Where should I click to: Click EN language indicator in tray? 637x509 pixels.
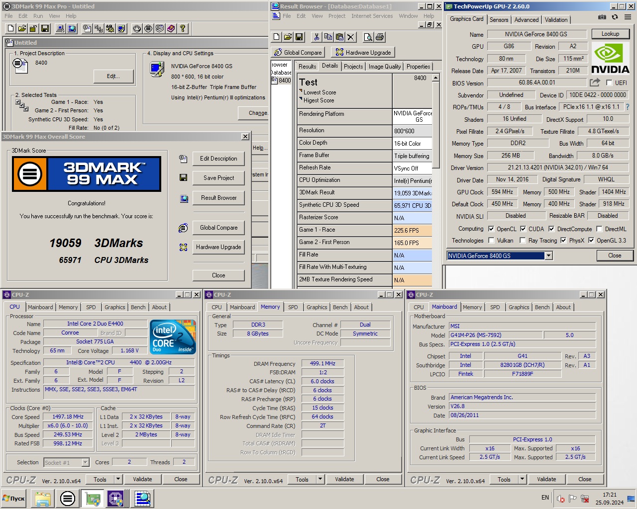coord(545,498)
